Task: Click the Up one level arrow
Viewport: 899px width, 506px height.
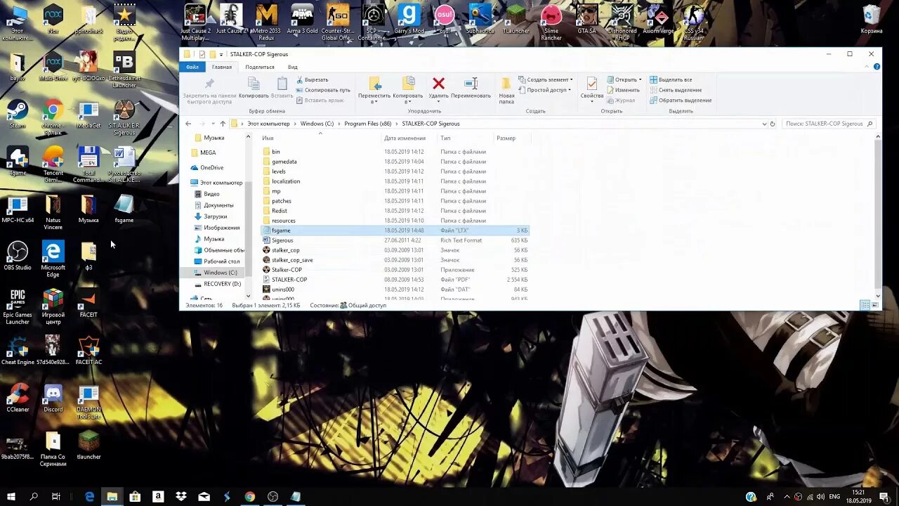Action: 223,124
